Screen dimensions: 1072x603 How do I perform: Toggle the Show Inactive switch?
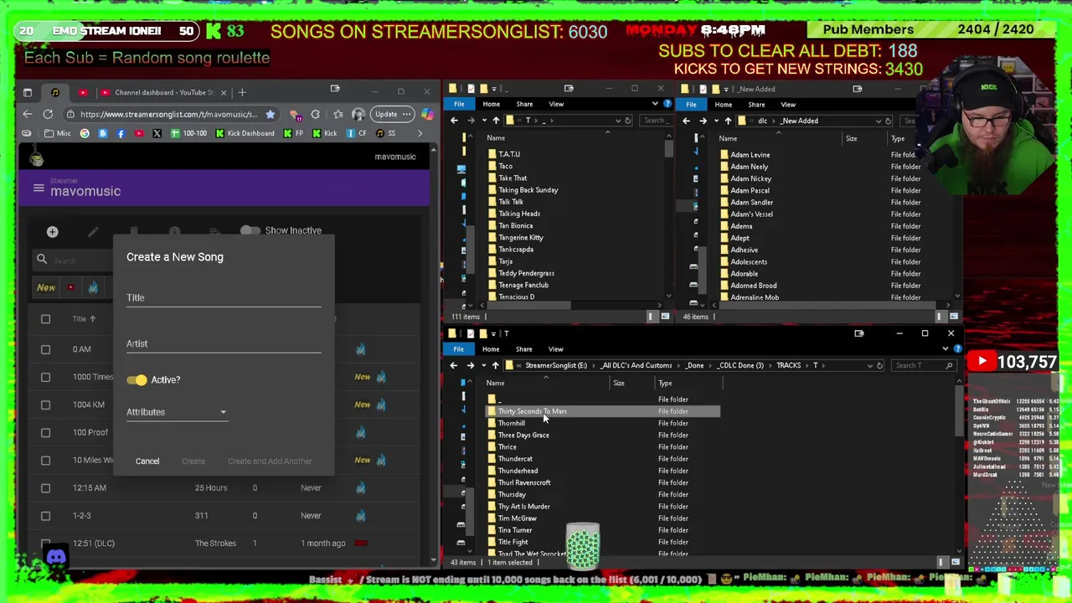pyautogui.click(x=250, y=230)
